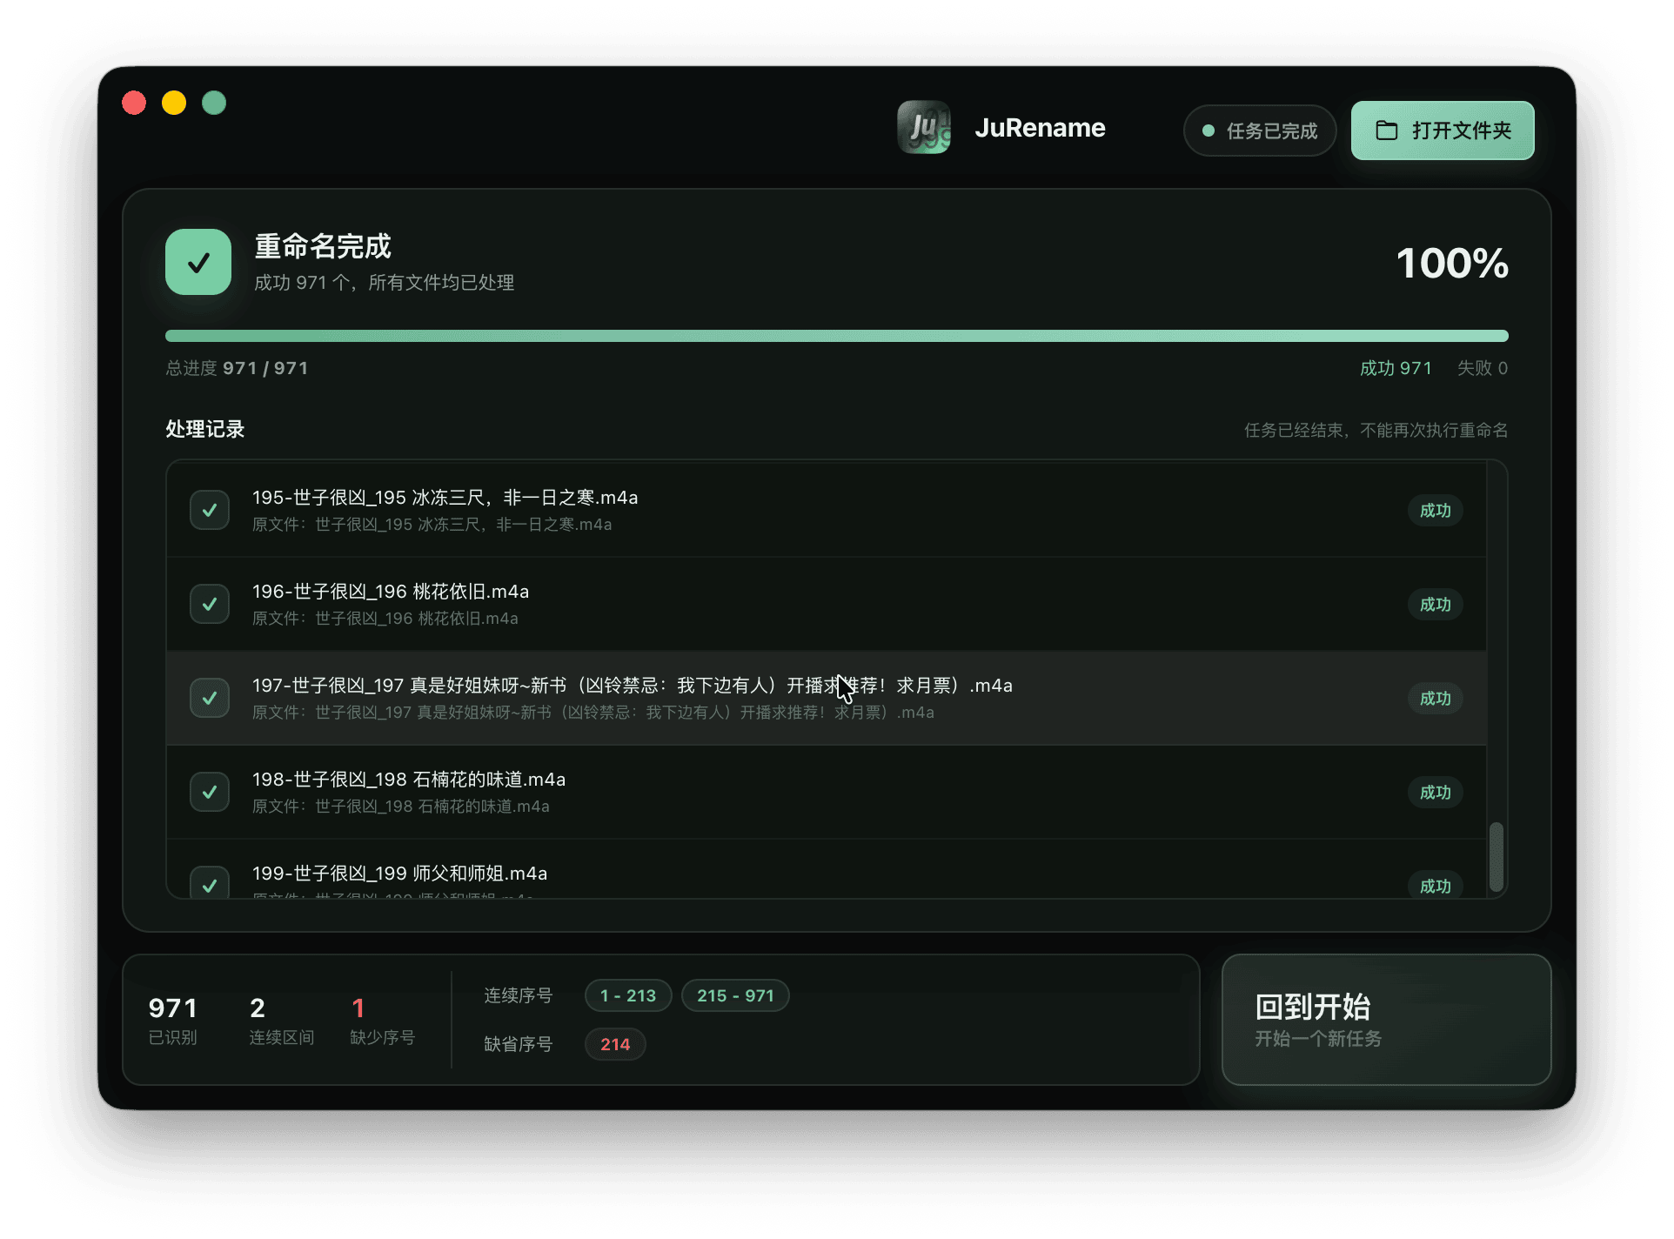
Task: Click 总进度 971 / 971 text
Action: (237, 368)
